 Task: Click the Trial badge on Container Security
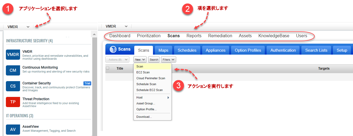[x=87, y=83]
